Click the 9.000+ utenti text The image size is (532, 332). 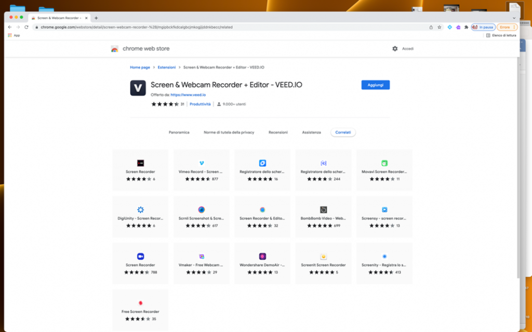(x=234, y=104)
